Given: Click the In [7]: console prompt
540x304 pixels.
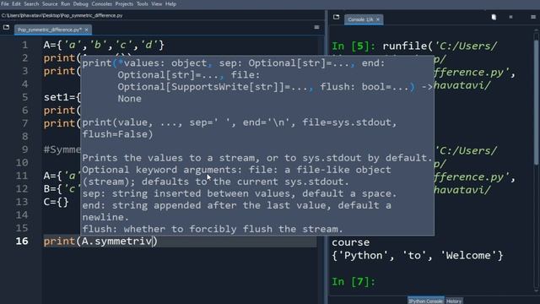Looking at the screenshot, I should point(354,282).
